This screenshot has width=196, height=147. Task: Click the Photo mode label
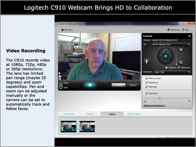click(66, 83)
